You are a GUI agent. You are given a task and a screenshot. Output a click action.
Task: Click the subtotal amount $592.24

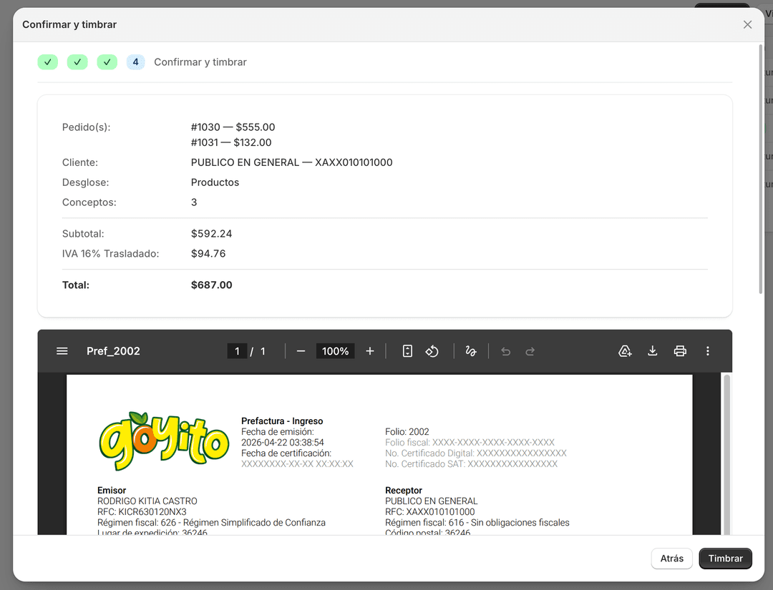click(211, 233)
